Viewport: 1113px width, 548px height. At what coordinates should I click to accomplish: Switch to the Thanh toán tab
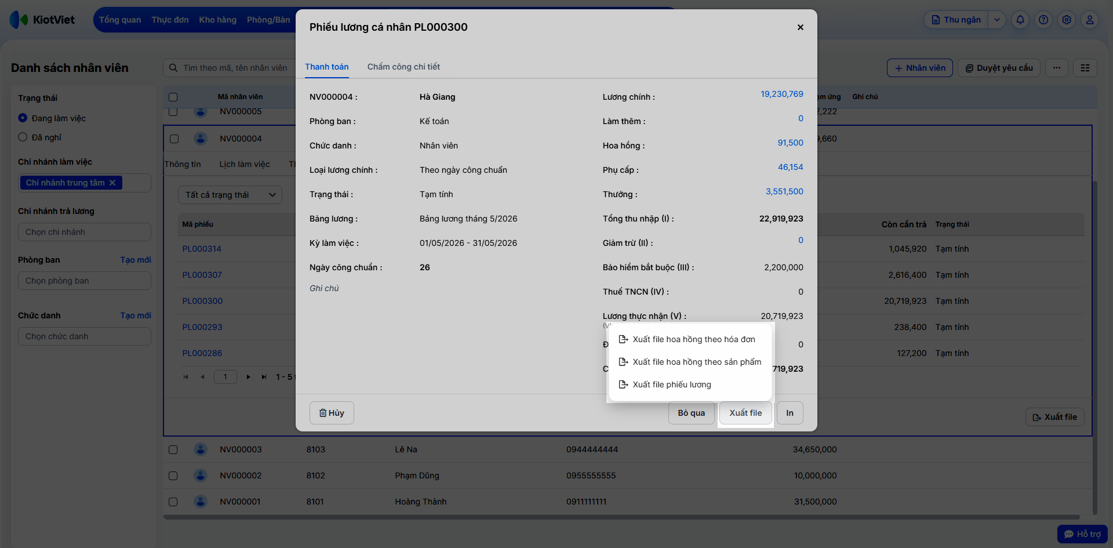[327, 67]
